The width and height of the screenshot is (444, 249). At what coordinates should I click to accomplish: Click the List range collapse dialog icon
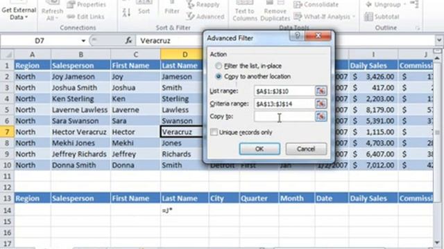coord(321,91)
